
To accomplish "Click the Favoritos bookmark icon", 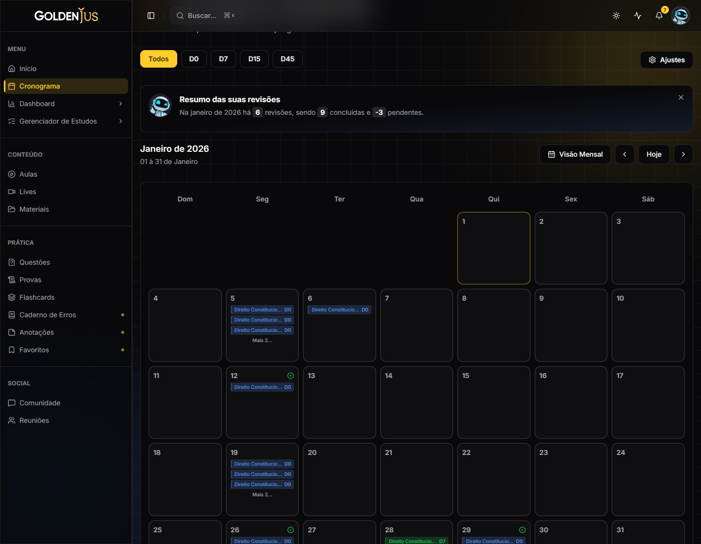I will (x=12, y=350).
